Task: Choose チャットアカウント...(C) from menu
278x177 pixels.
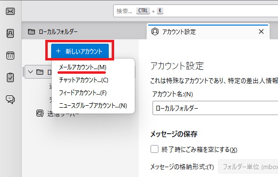Action: coord(84,80)
